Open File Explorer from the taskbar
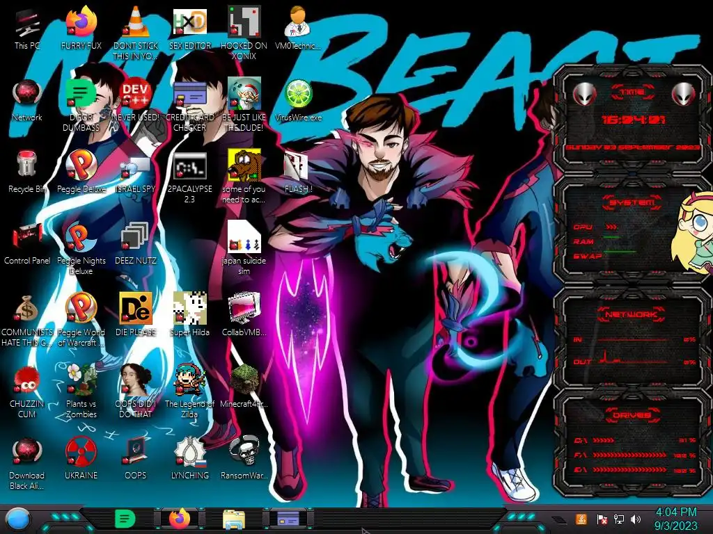Image resolution: width=713 pixels, height=534 pixels. [234, 520]
